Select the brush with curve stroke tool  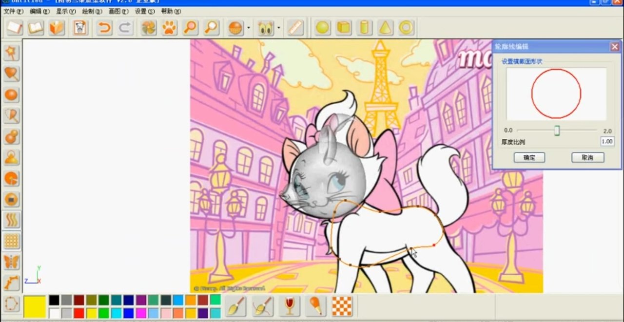coord(263,306)
